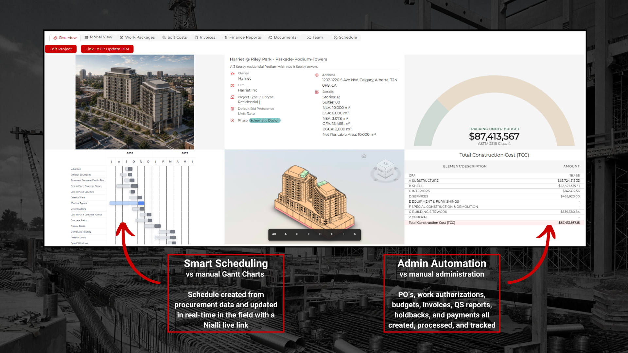Viewport: 628px width, 353px height.
Task: Open the Work Packages tab
Action: point(137,37)
